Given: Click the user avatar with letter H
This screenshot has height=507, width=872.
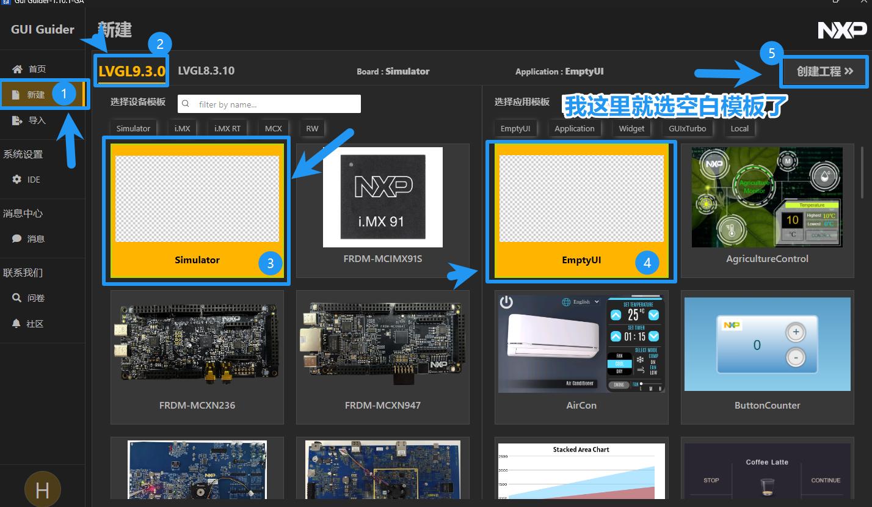Looking at the screenshot, I should [42, 489].
